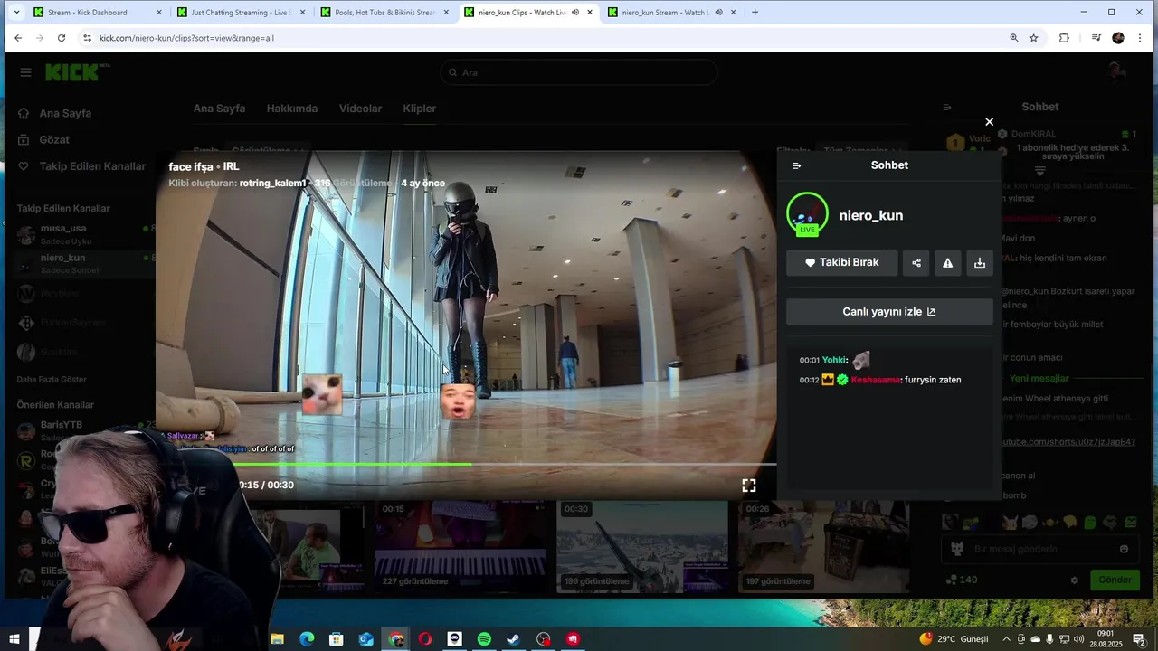Open the clip thumbnail with 199 görüntüleme
Screen dimensions: 1158x651
[642, 548]
